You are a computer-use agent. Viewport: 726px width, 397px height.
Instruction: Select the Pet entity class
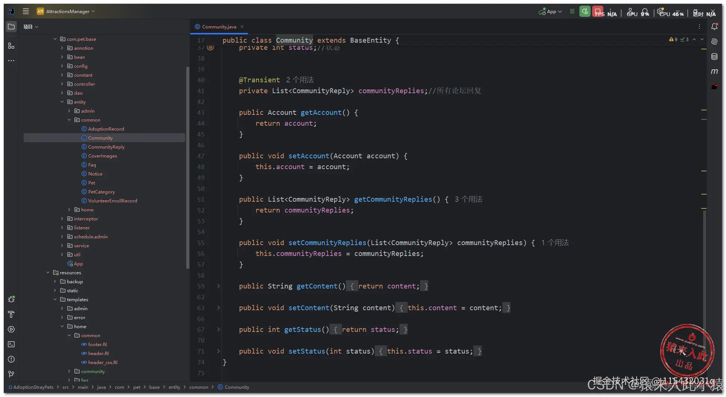pyautogui.click(x=92, y=183)
